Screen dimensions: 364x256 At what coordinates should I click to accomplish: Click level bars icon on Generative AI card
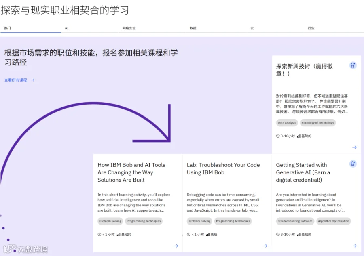299,235
